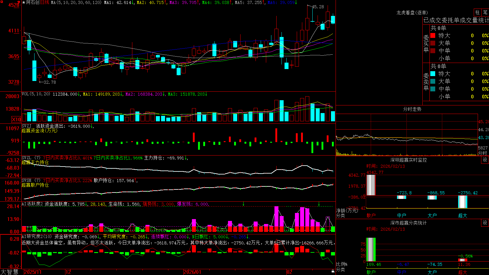Click the cyan 委卖单 特大 color swatch
Viewport: 489px width, 275px height.
click(x=433, y=74)
